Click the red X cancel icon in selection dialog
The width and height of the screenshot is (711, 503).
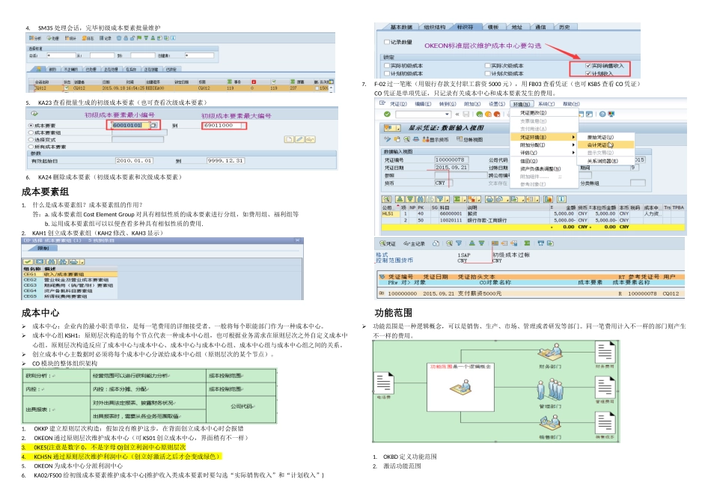point(40,262)
